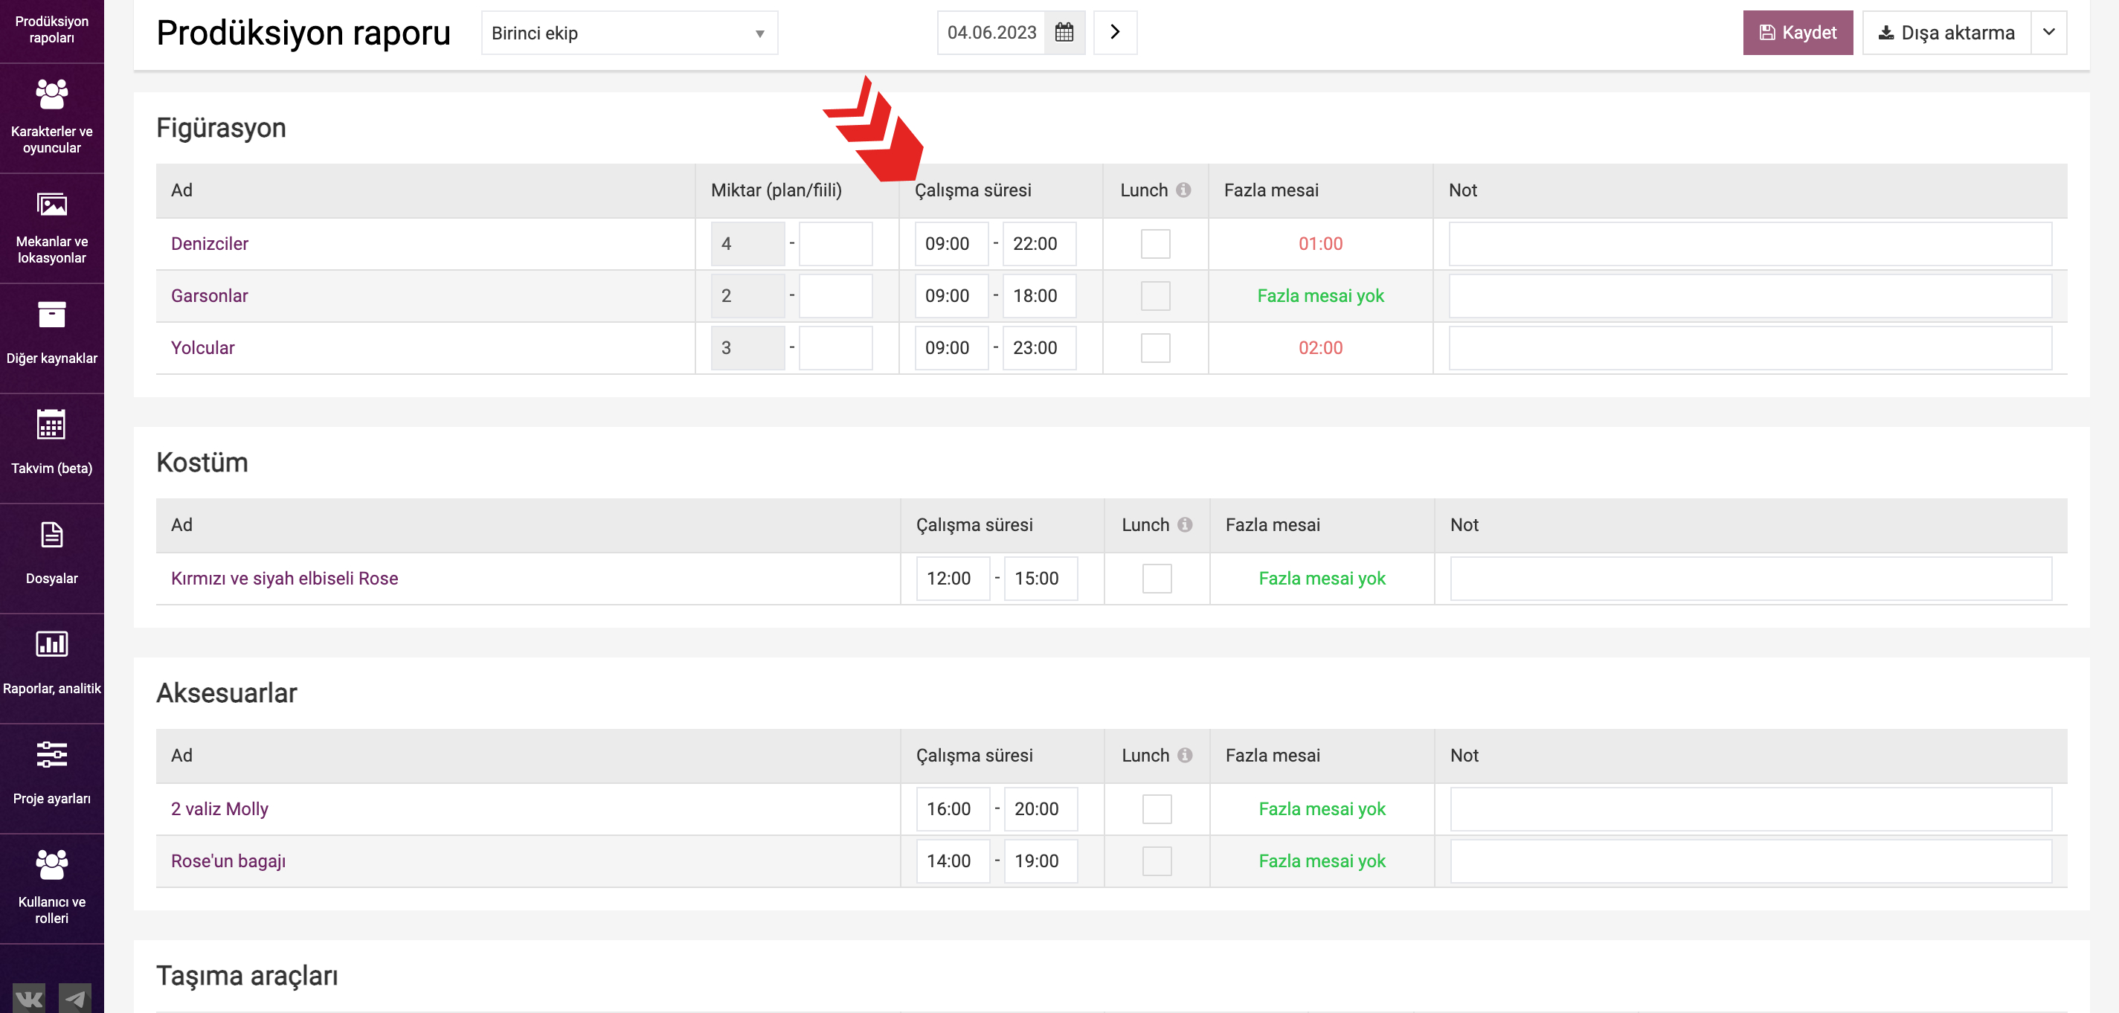The width and height of the screenshot is (2119, 1013).
Task: Click Garsonlar end time 18:00 field
Action: click(x=1039, y=295)
